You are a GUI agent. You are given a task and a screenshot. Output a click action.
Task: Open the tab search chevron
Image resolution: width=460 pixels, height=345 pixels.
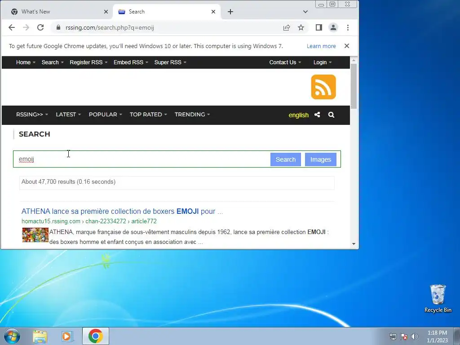305,12
